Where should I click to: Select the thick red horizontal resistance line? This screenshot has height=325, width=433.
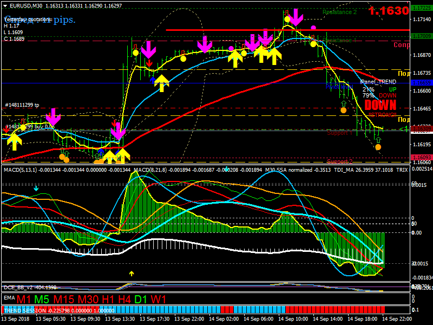point(287,30)
